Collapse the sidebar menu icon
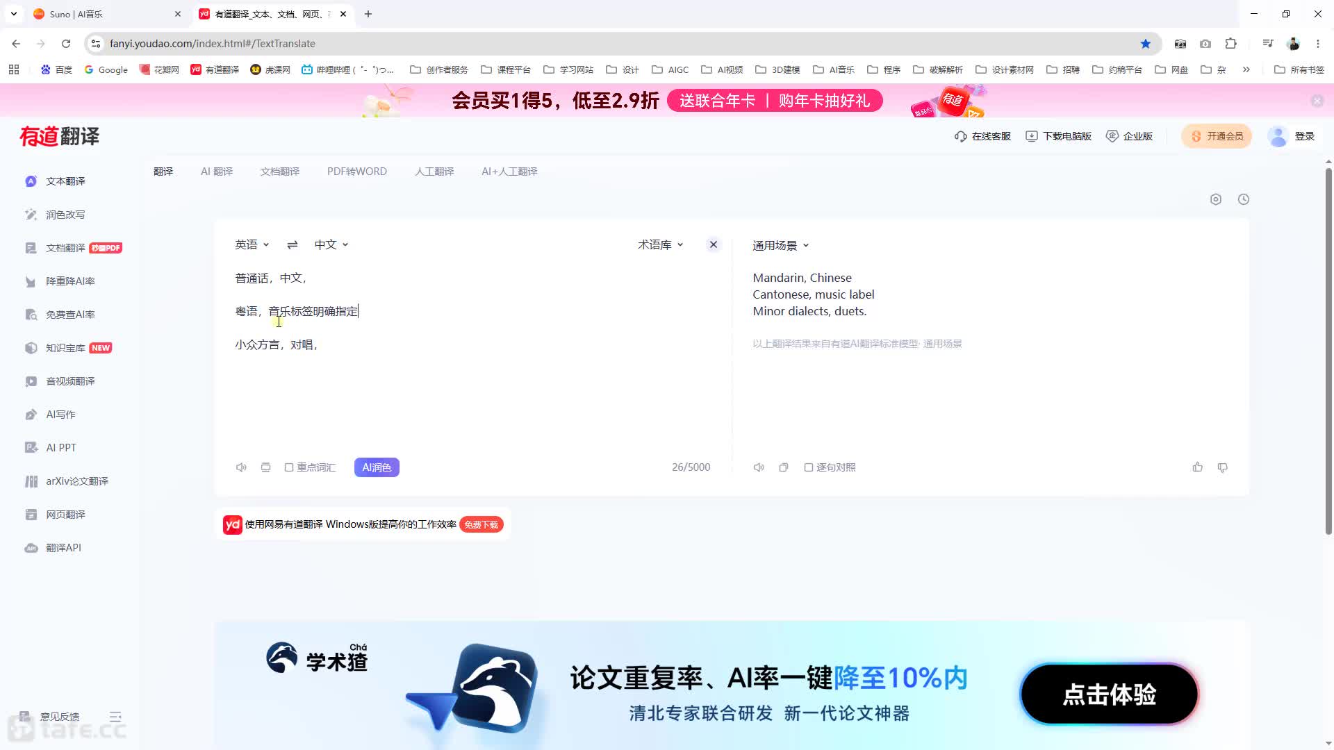The image size is (1334, 750). coord(115,717)
